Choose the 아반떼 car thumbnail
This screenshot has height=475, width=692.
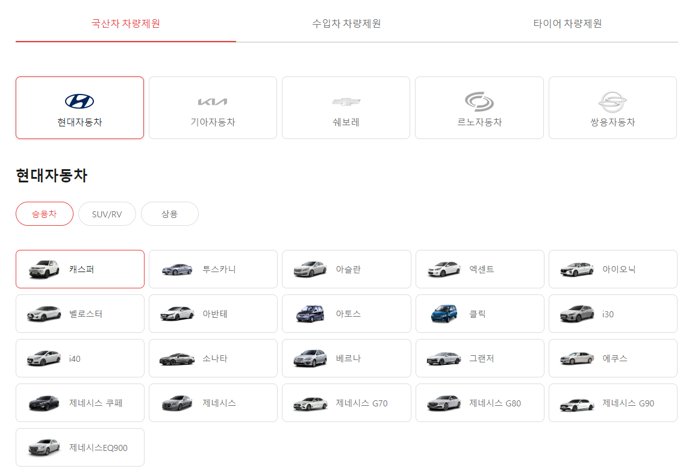tap(177, 314)
